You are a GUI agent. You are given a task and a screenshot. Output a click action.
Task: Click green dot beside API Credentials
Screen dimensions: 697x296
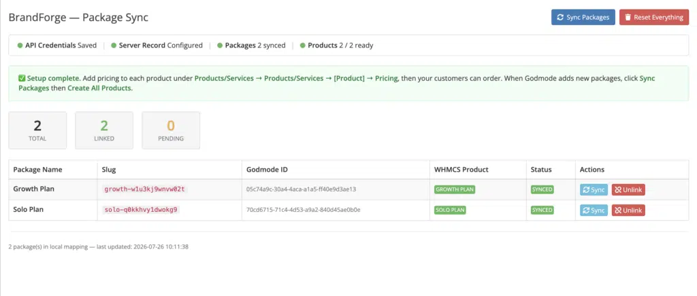pyautogui.click(x=20, y=45)
